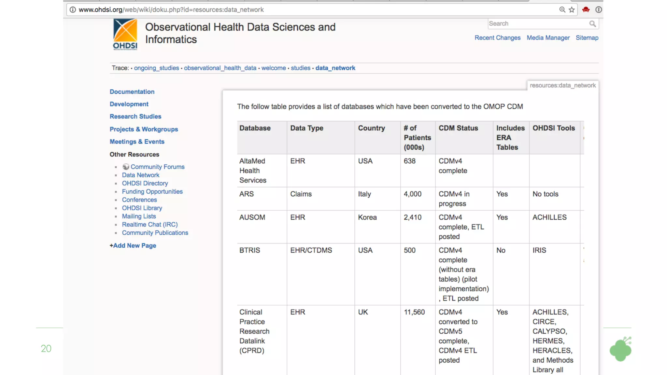Go to Projects & Workgroups section

(x=144, y=129)
